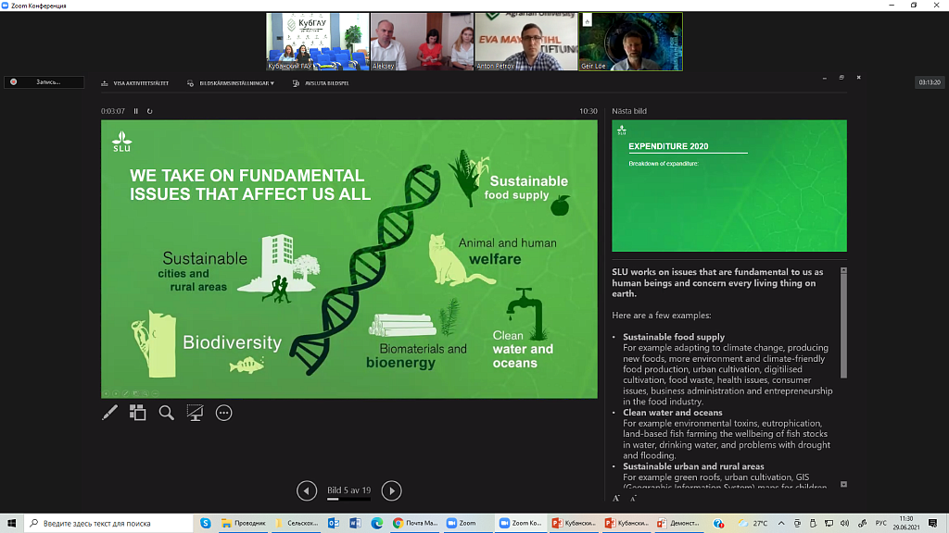Open Word from the taskbar
Screen dimensions: 949x533
click(x=355, y=524)
